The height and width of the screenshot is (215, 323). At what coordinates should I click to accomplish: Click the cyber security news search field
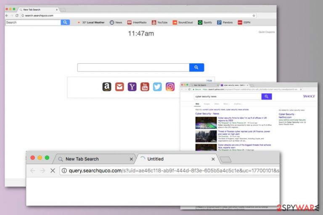pos(228,97)
